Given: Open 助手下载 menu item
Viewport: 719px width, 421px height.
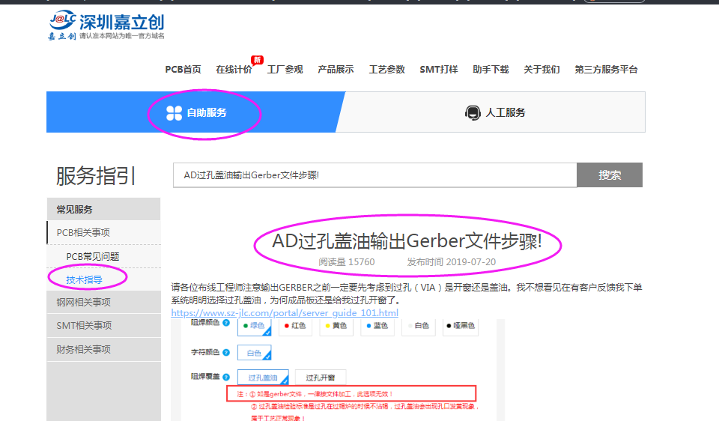Looking at the screenshot, I should click(491, 69).
